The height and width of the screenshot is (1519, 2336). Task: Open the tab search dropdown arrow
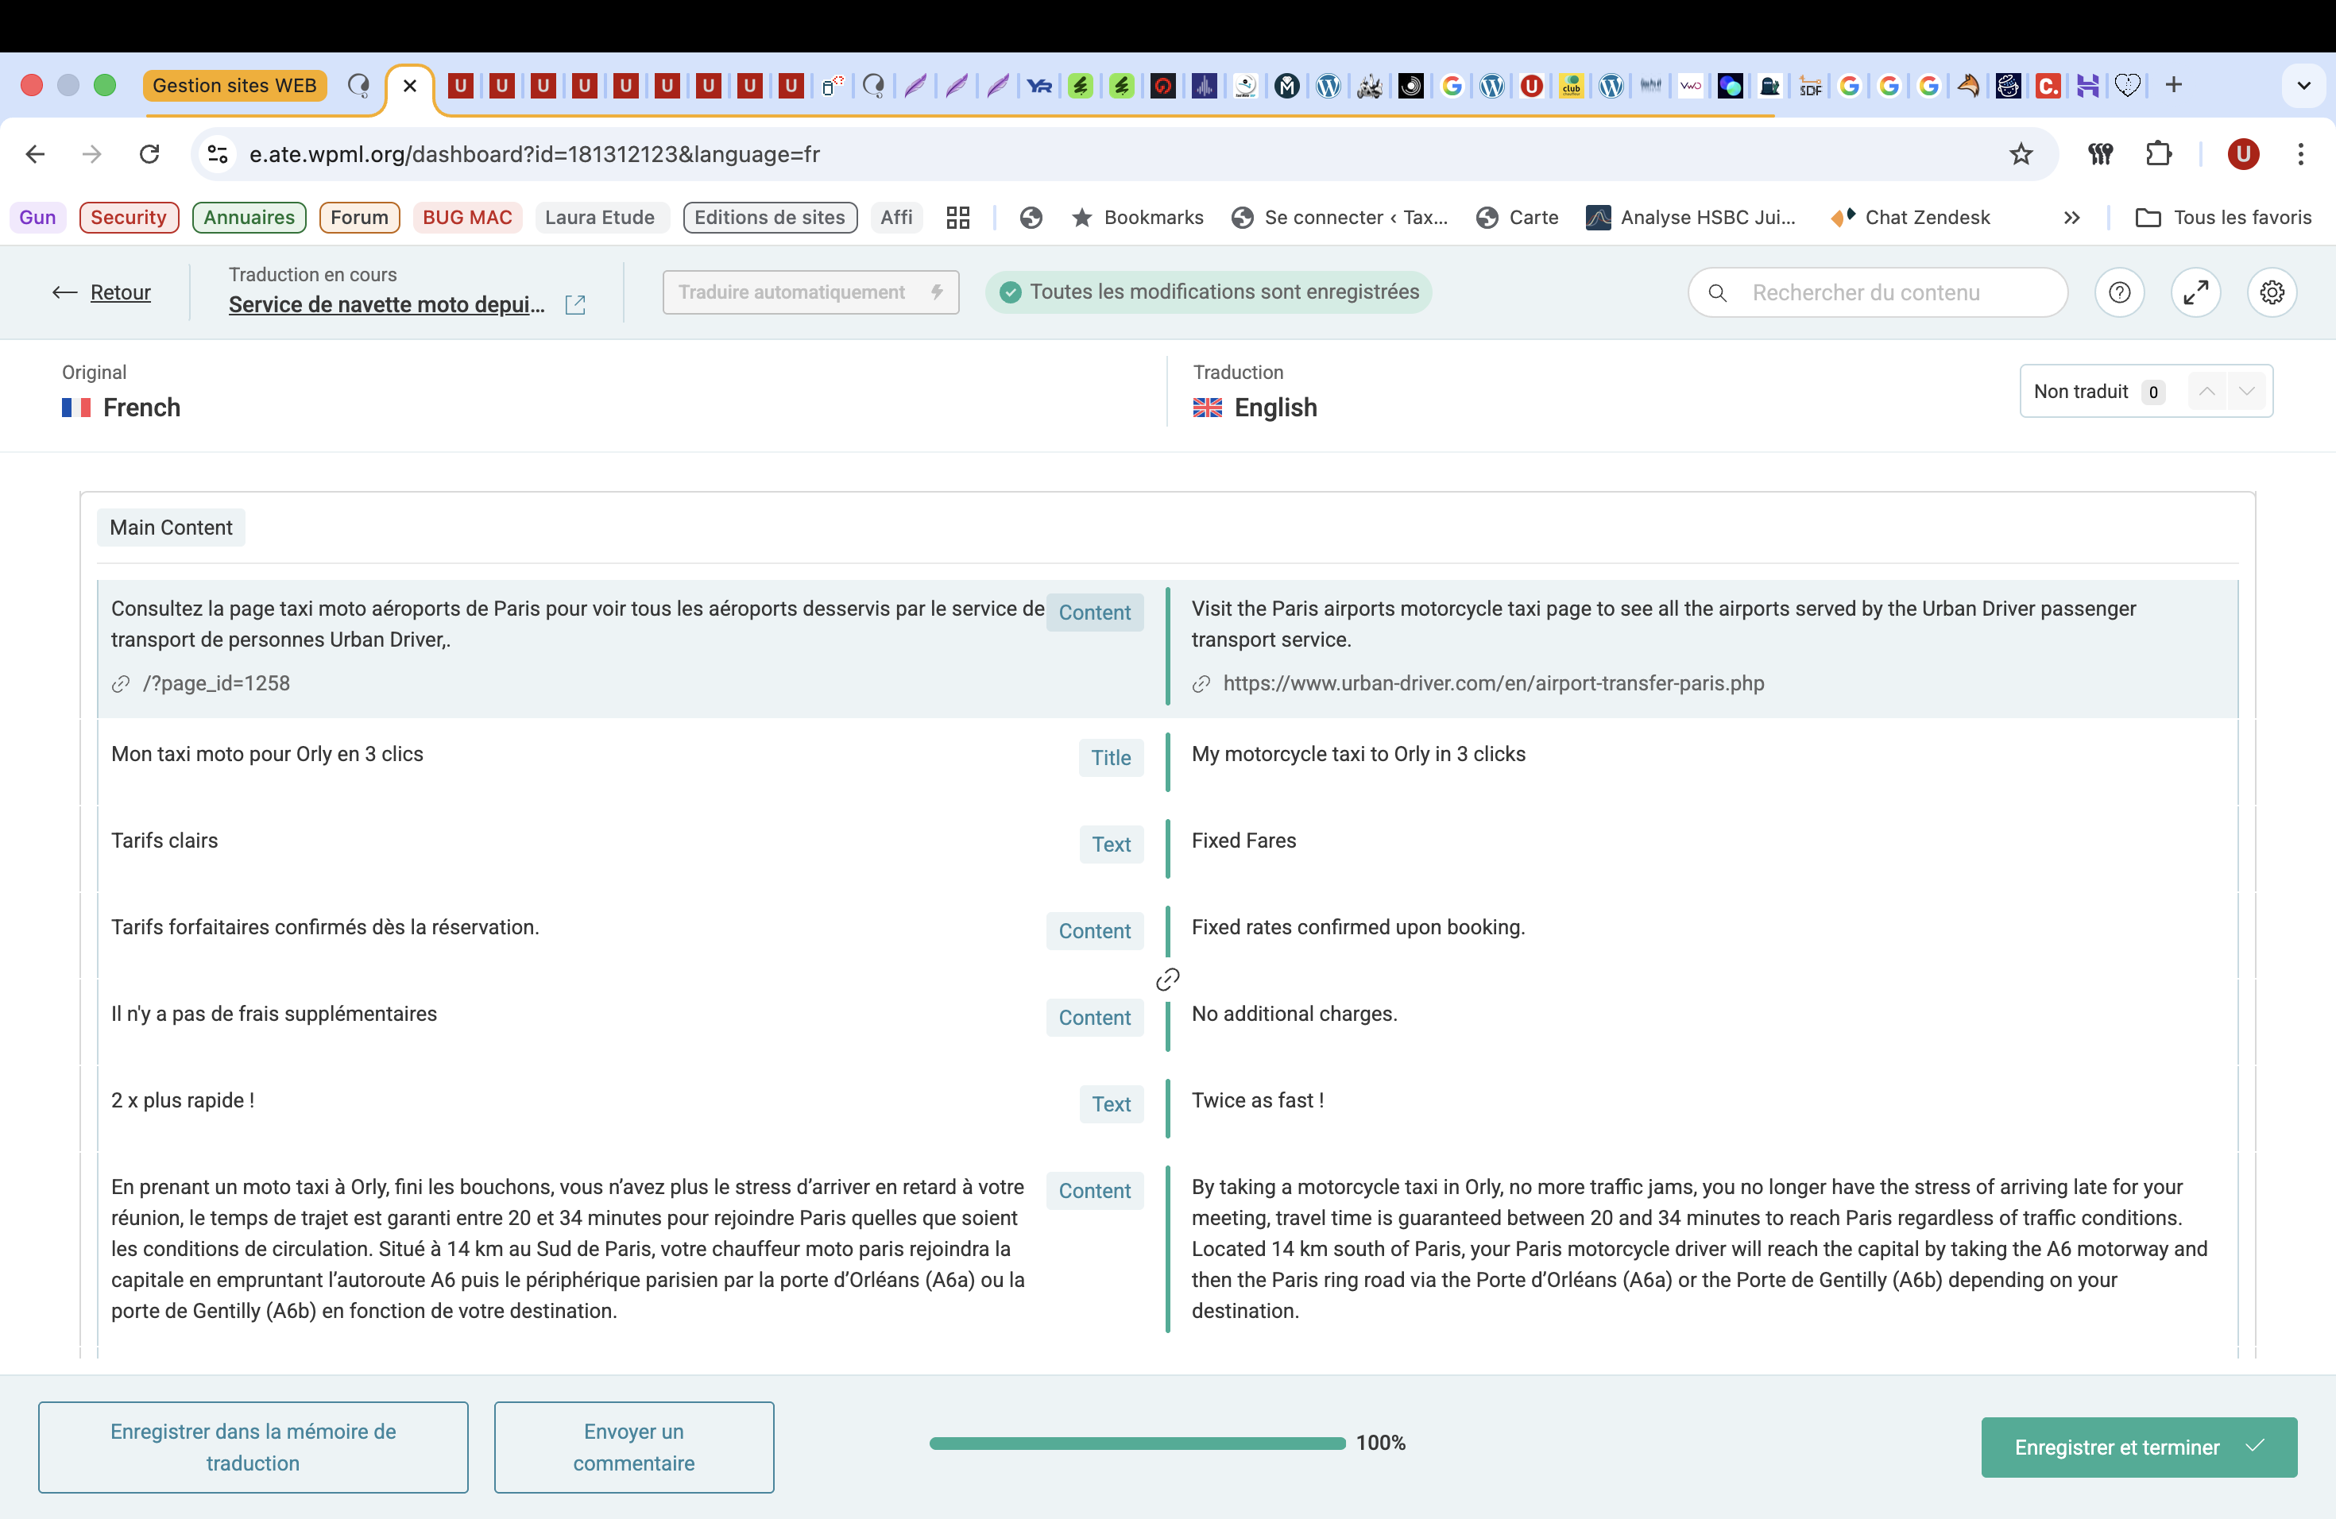(x=2303, y=85)
